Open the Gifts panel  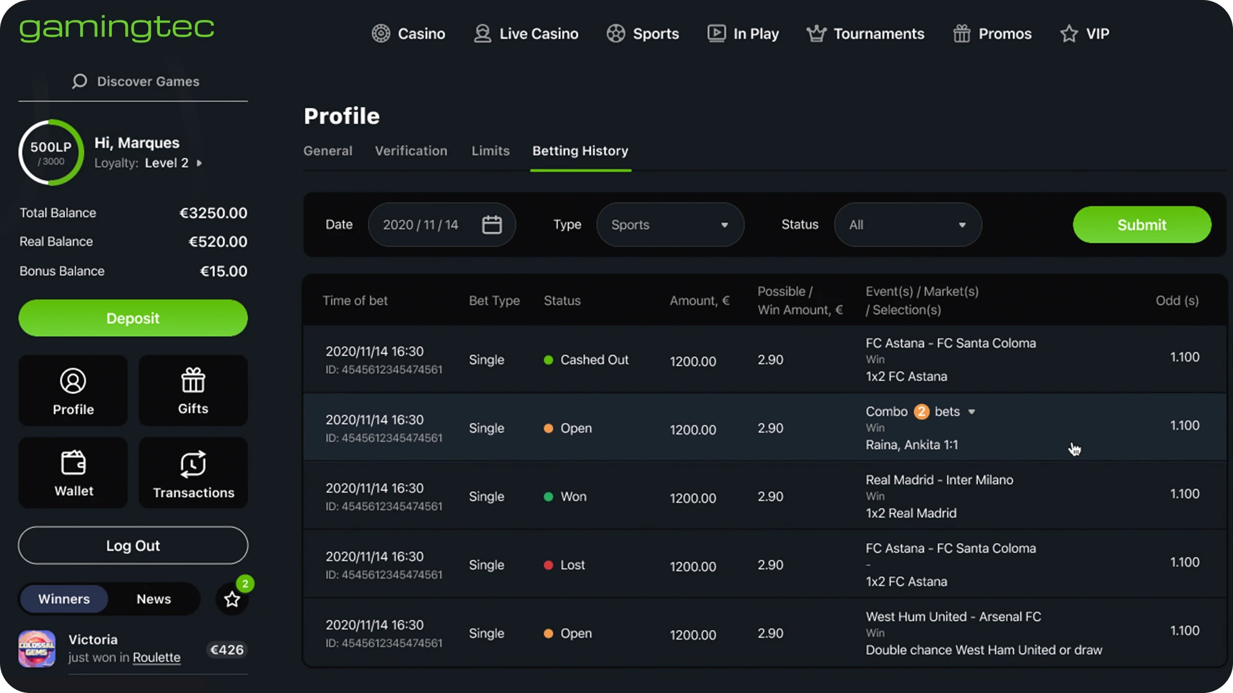pyautogui.click(x=193, y=391)
